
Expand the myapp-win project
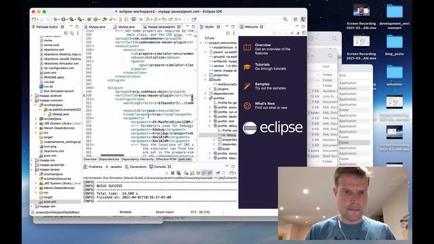click(32, 206)
